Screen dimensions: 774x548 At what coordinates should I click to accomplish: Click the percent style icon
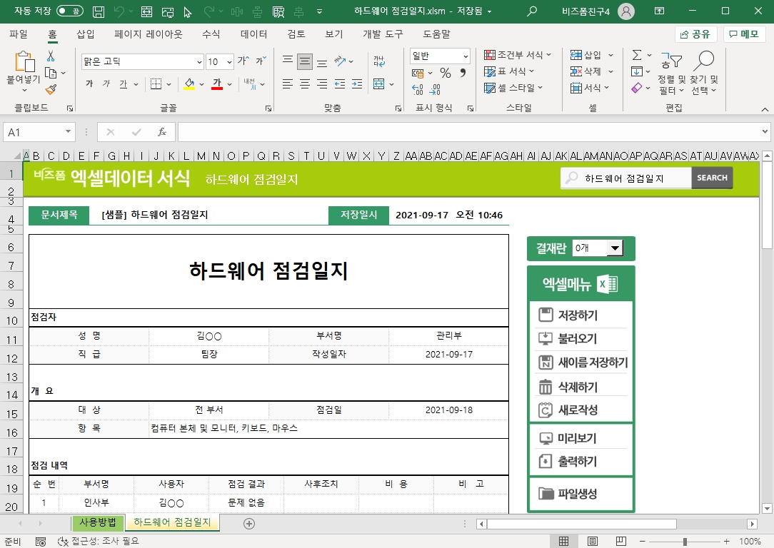coord(445,73)
